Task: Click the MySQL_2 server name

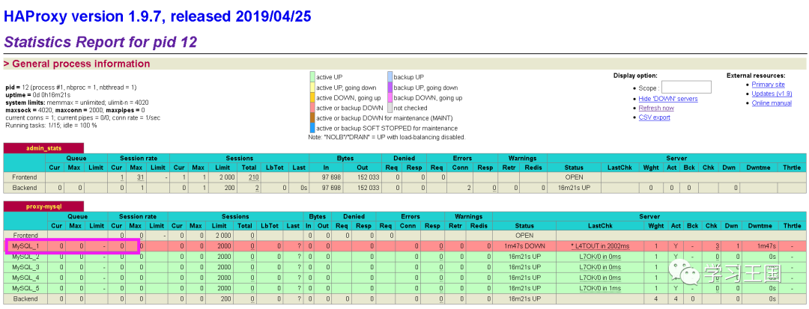Action: (25, 257)
